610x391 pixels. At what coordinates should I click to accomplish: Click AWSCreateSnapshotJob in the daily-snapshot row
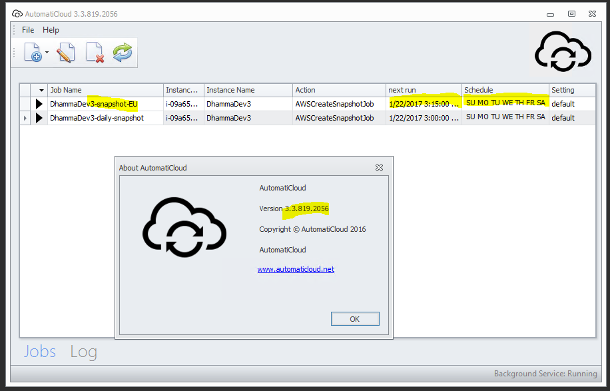pyautogui.click(x=334, y=118)
